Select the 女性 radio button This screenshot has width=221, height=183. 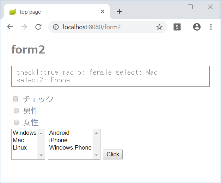coord(16,122)
